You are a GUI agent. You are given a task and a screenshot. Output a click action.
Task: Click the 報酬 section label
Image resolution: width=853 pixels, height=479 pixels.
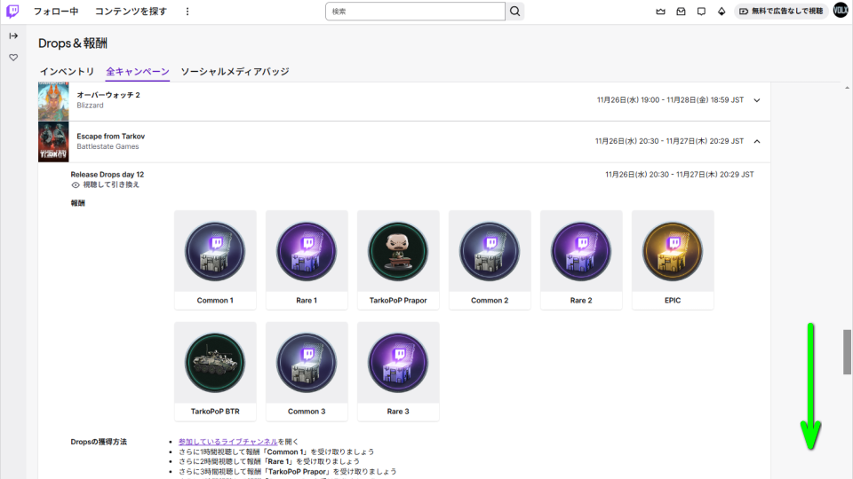pos(78,203)
